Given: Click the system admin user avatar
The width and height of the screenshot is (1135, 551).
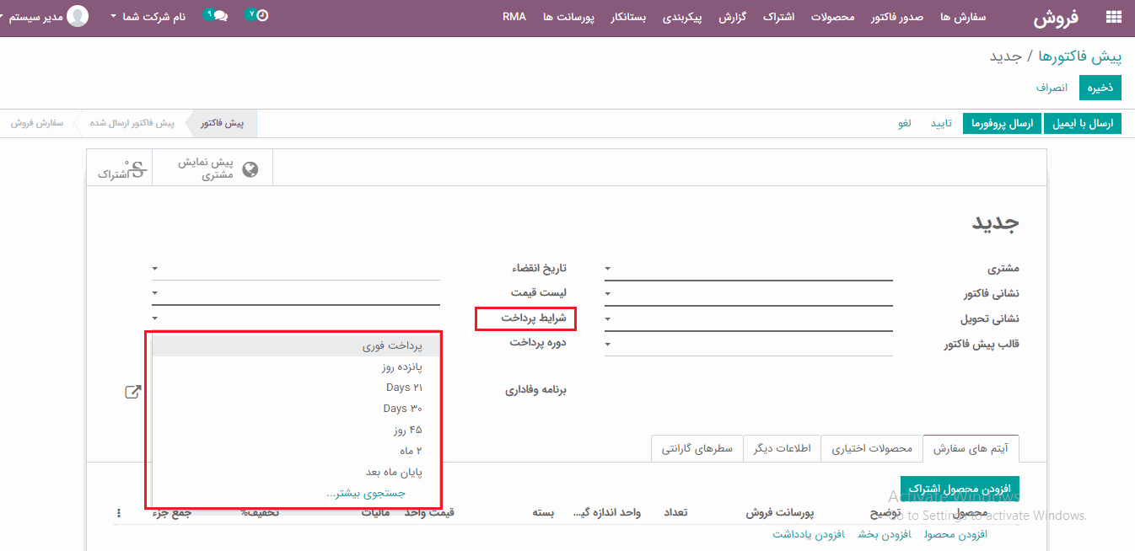Looking at the screenshot, I should click(78, 16).
